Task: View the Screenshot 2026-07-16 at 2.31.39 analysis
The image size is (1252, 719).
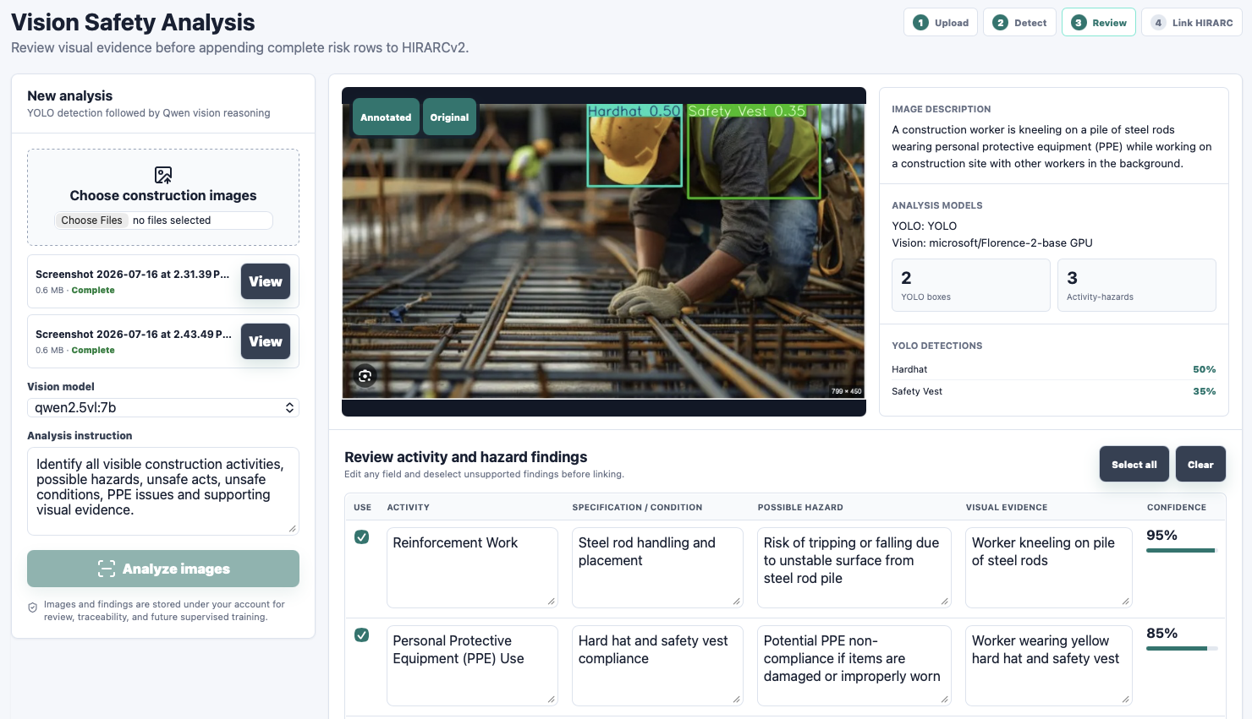Action: (x=266, y=281)
